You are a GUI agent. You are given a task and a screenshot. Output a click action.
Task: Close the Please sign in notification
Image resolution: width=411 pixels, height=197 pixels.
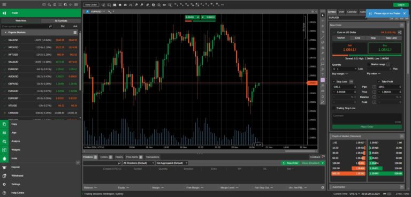(405, 13)
